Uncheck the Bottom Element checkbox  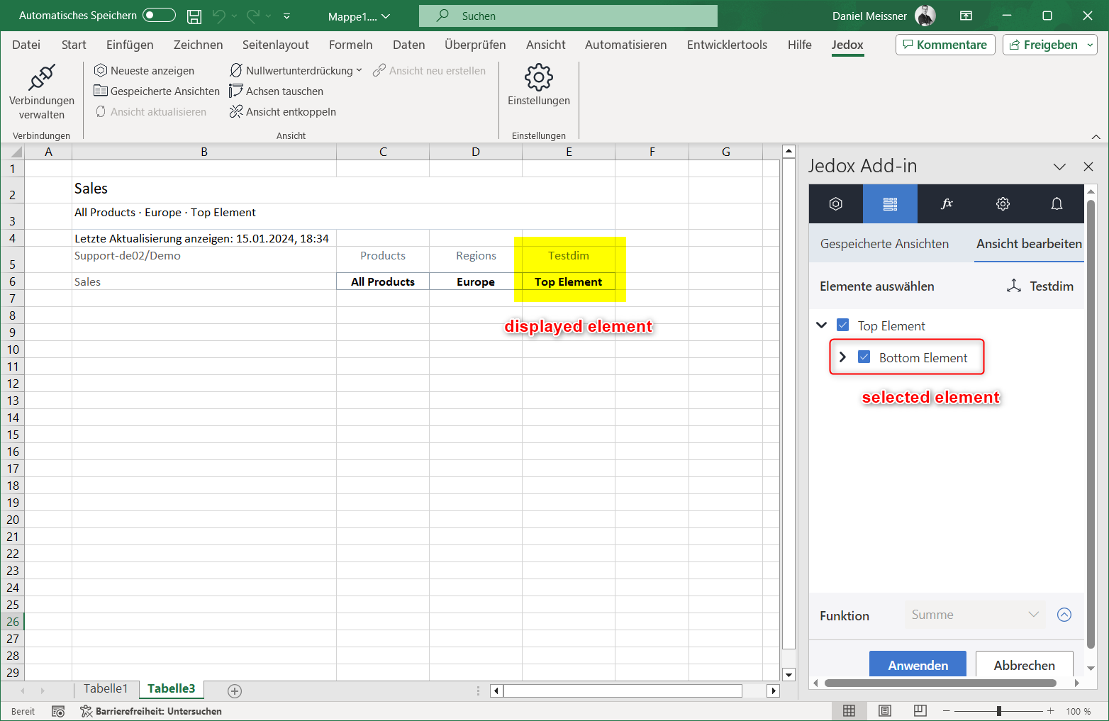[864, 357]
